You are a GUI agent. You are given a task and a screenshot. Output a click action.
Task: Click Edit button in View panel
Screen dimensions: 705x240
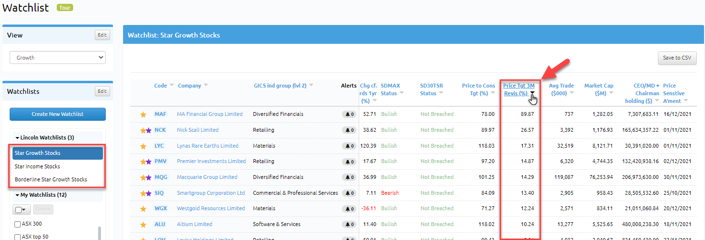click(x=102, y=35)
